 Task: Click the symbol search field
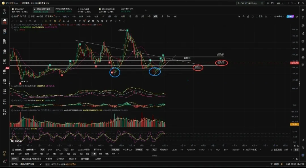coord(250,3)
